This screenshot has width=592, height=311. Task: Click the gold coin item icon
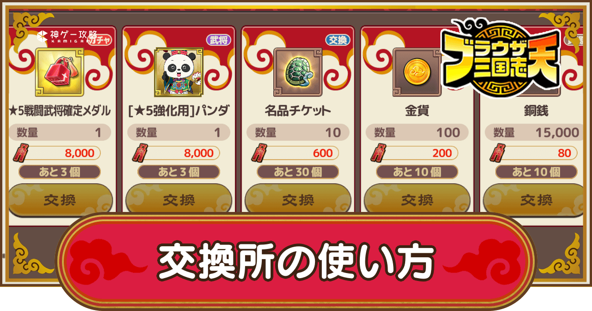click(x=417, y=72)
